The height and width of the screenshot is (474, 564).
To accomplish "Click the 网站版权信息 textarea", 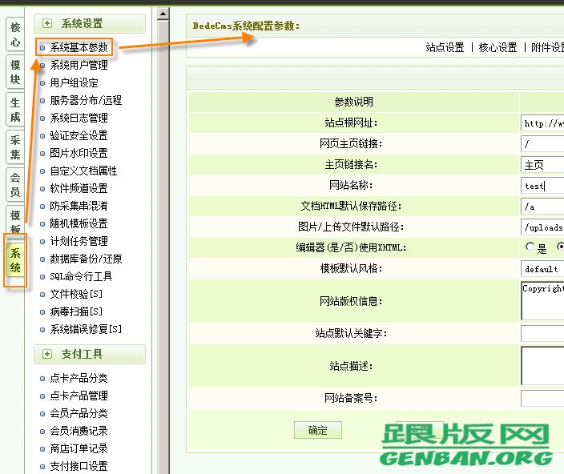I will (x=542, y=301).
